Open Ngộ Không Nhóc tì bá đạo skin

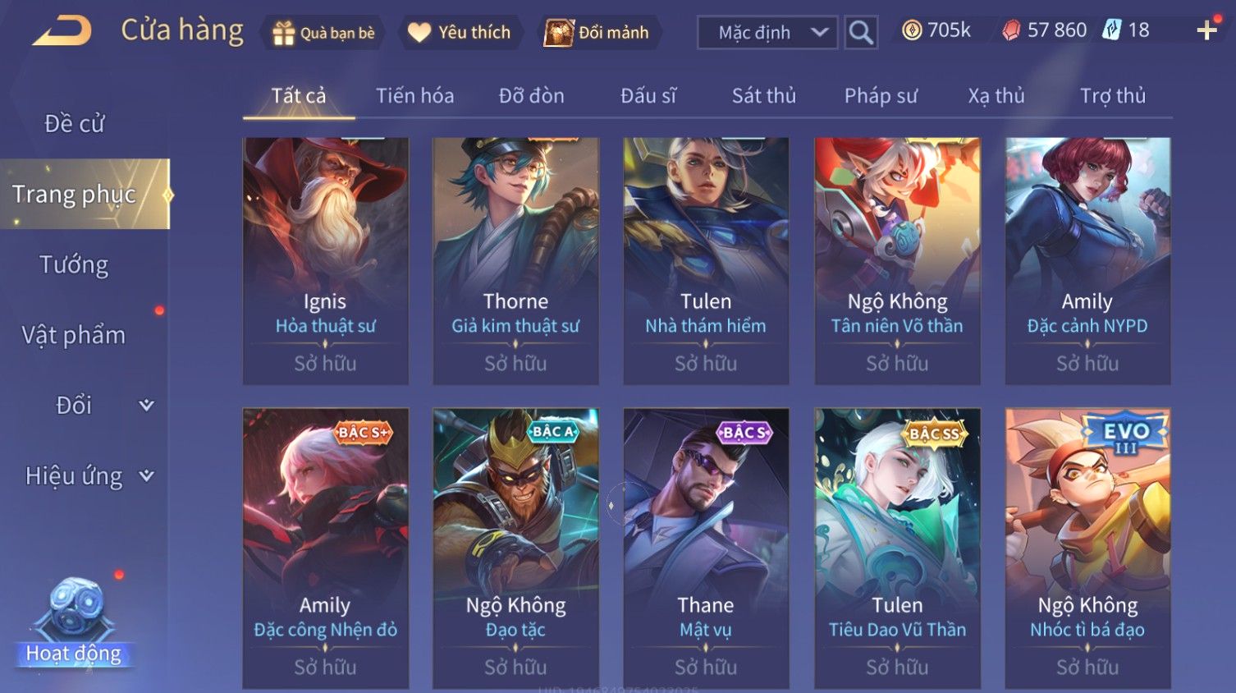pos(1087,548)
